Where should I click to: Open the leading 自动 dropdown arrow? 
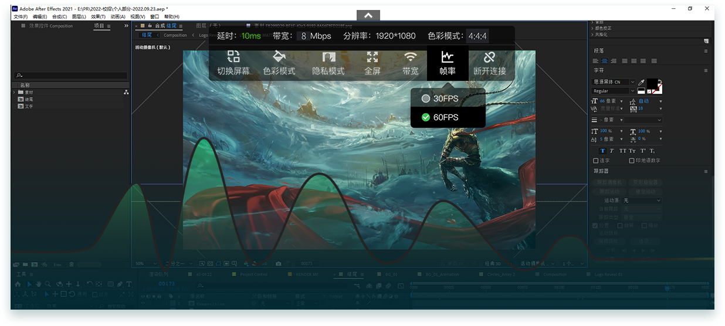click(x=660, y=101)
